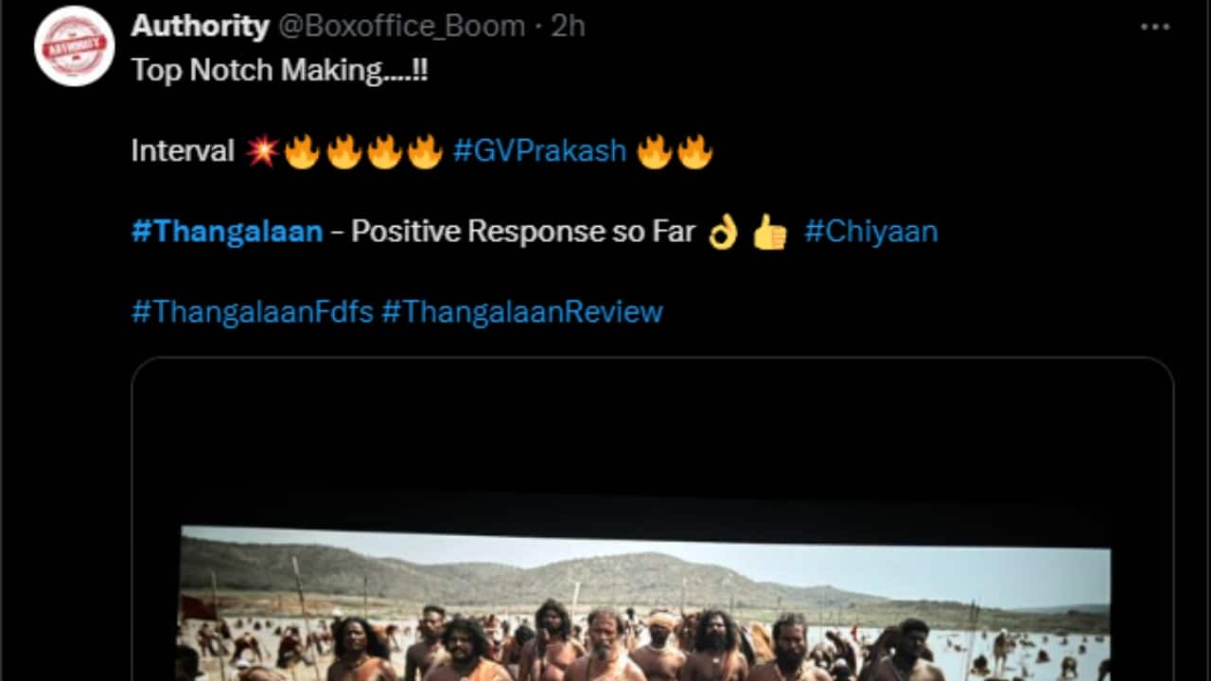Image resolution: width=1211 pixels, height=681 pixels.
Task: Click the first fire emoji after Interval
Action: [302, 151]
